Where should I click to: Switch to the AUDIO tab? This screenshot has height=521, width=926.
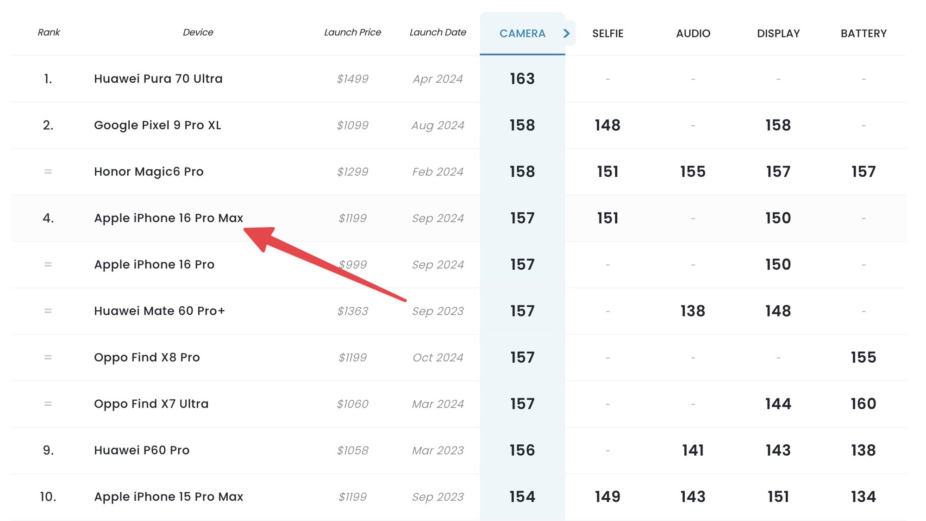[693, 33]
